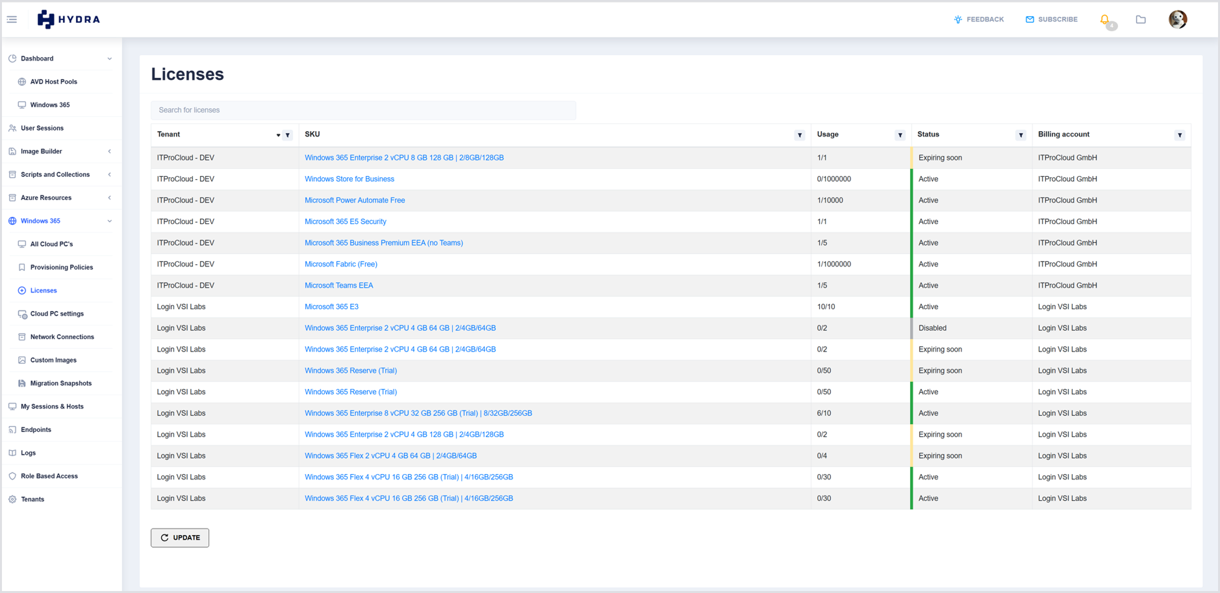Open Azure Resources menu item
The width and height of the screenshot is (1220, 593).
pos(46,198)
